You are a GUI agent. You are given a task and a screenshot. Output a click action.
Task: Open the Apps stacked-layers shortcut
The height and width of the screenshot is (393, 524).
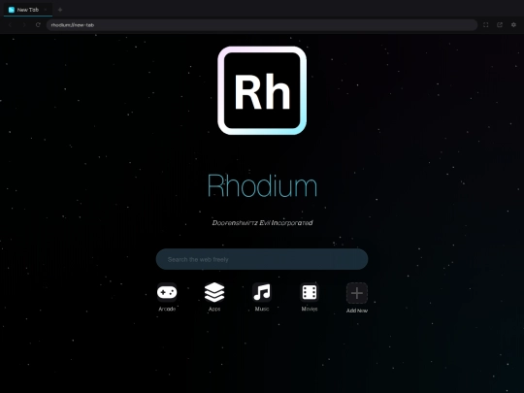pyautogui.click(x=214, y=292)
